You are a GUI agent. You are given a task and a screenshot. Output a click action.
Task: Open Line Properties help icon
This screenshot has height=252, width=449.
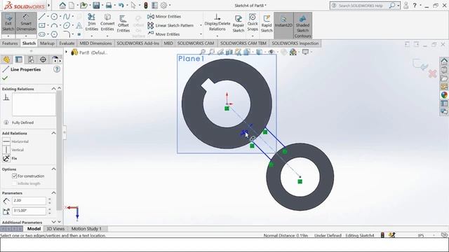pyautogui.click(x=57, y=69)
